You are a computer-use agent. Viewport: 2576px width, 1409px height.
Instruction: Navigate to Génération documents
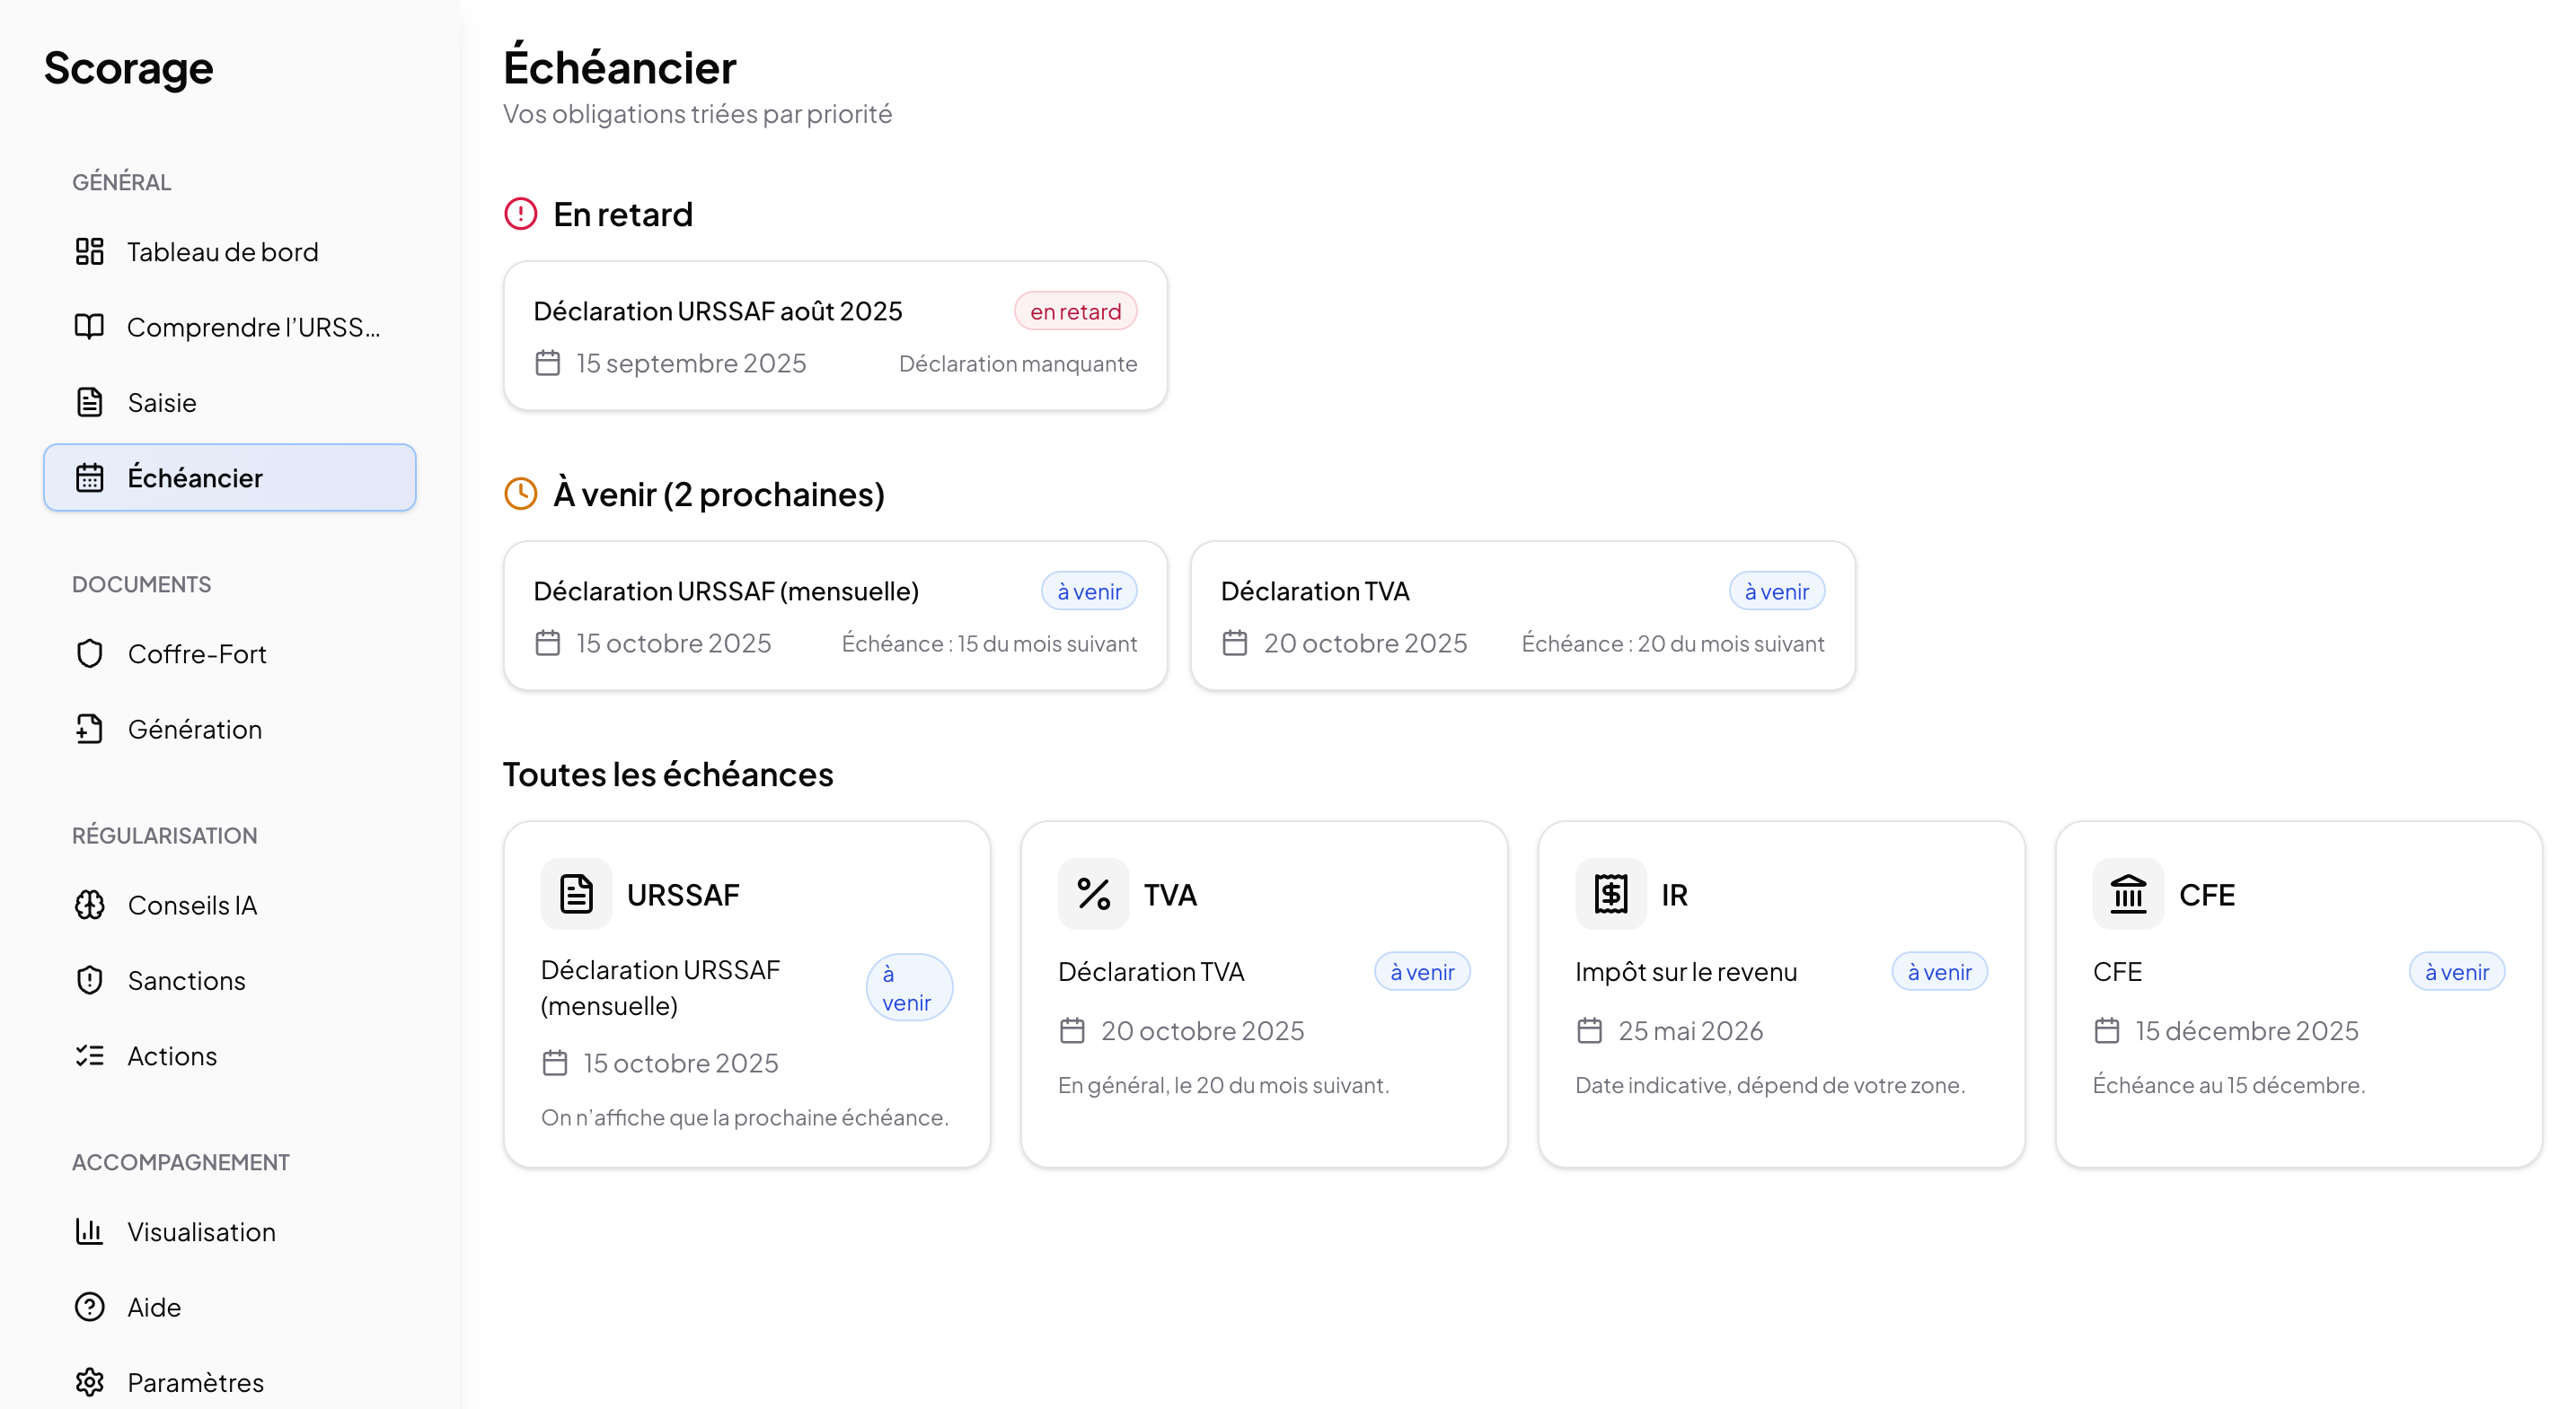(x=195, y=730)
